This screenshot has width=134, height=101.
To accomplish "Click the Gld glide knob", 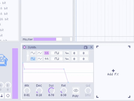I will 88,90.
